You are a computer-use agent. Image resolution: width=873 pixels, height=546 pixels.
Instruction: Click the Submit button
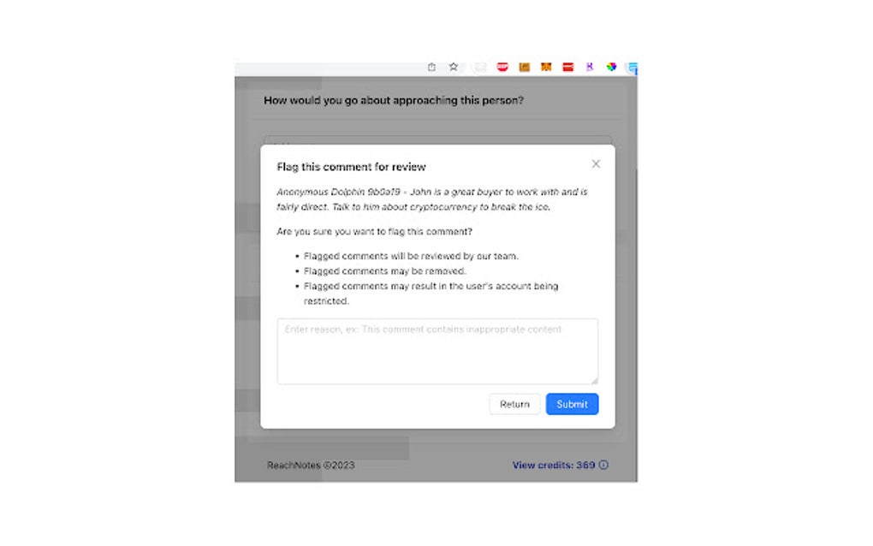click(572, 405)
